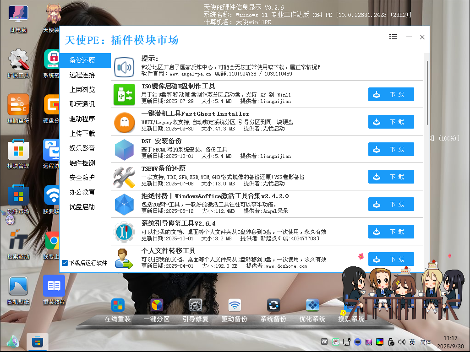Click the plugin list vertical scrollbar
The height and width of the screenshot is (352, 470).
427,92
